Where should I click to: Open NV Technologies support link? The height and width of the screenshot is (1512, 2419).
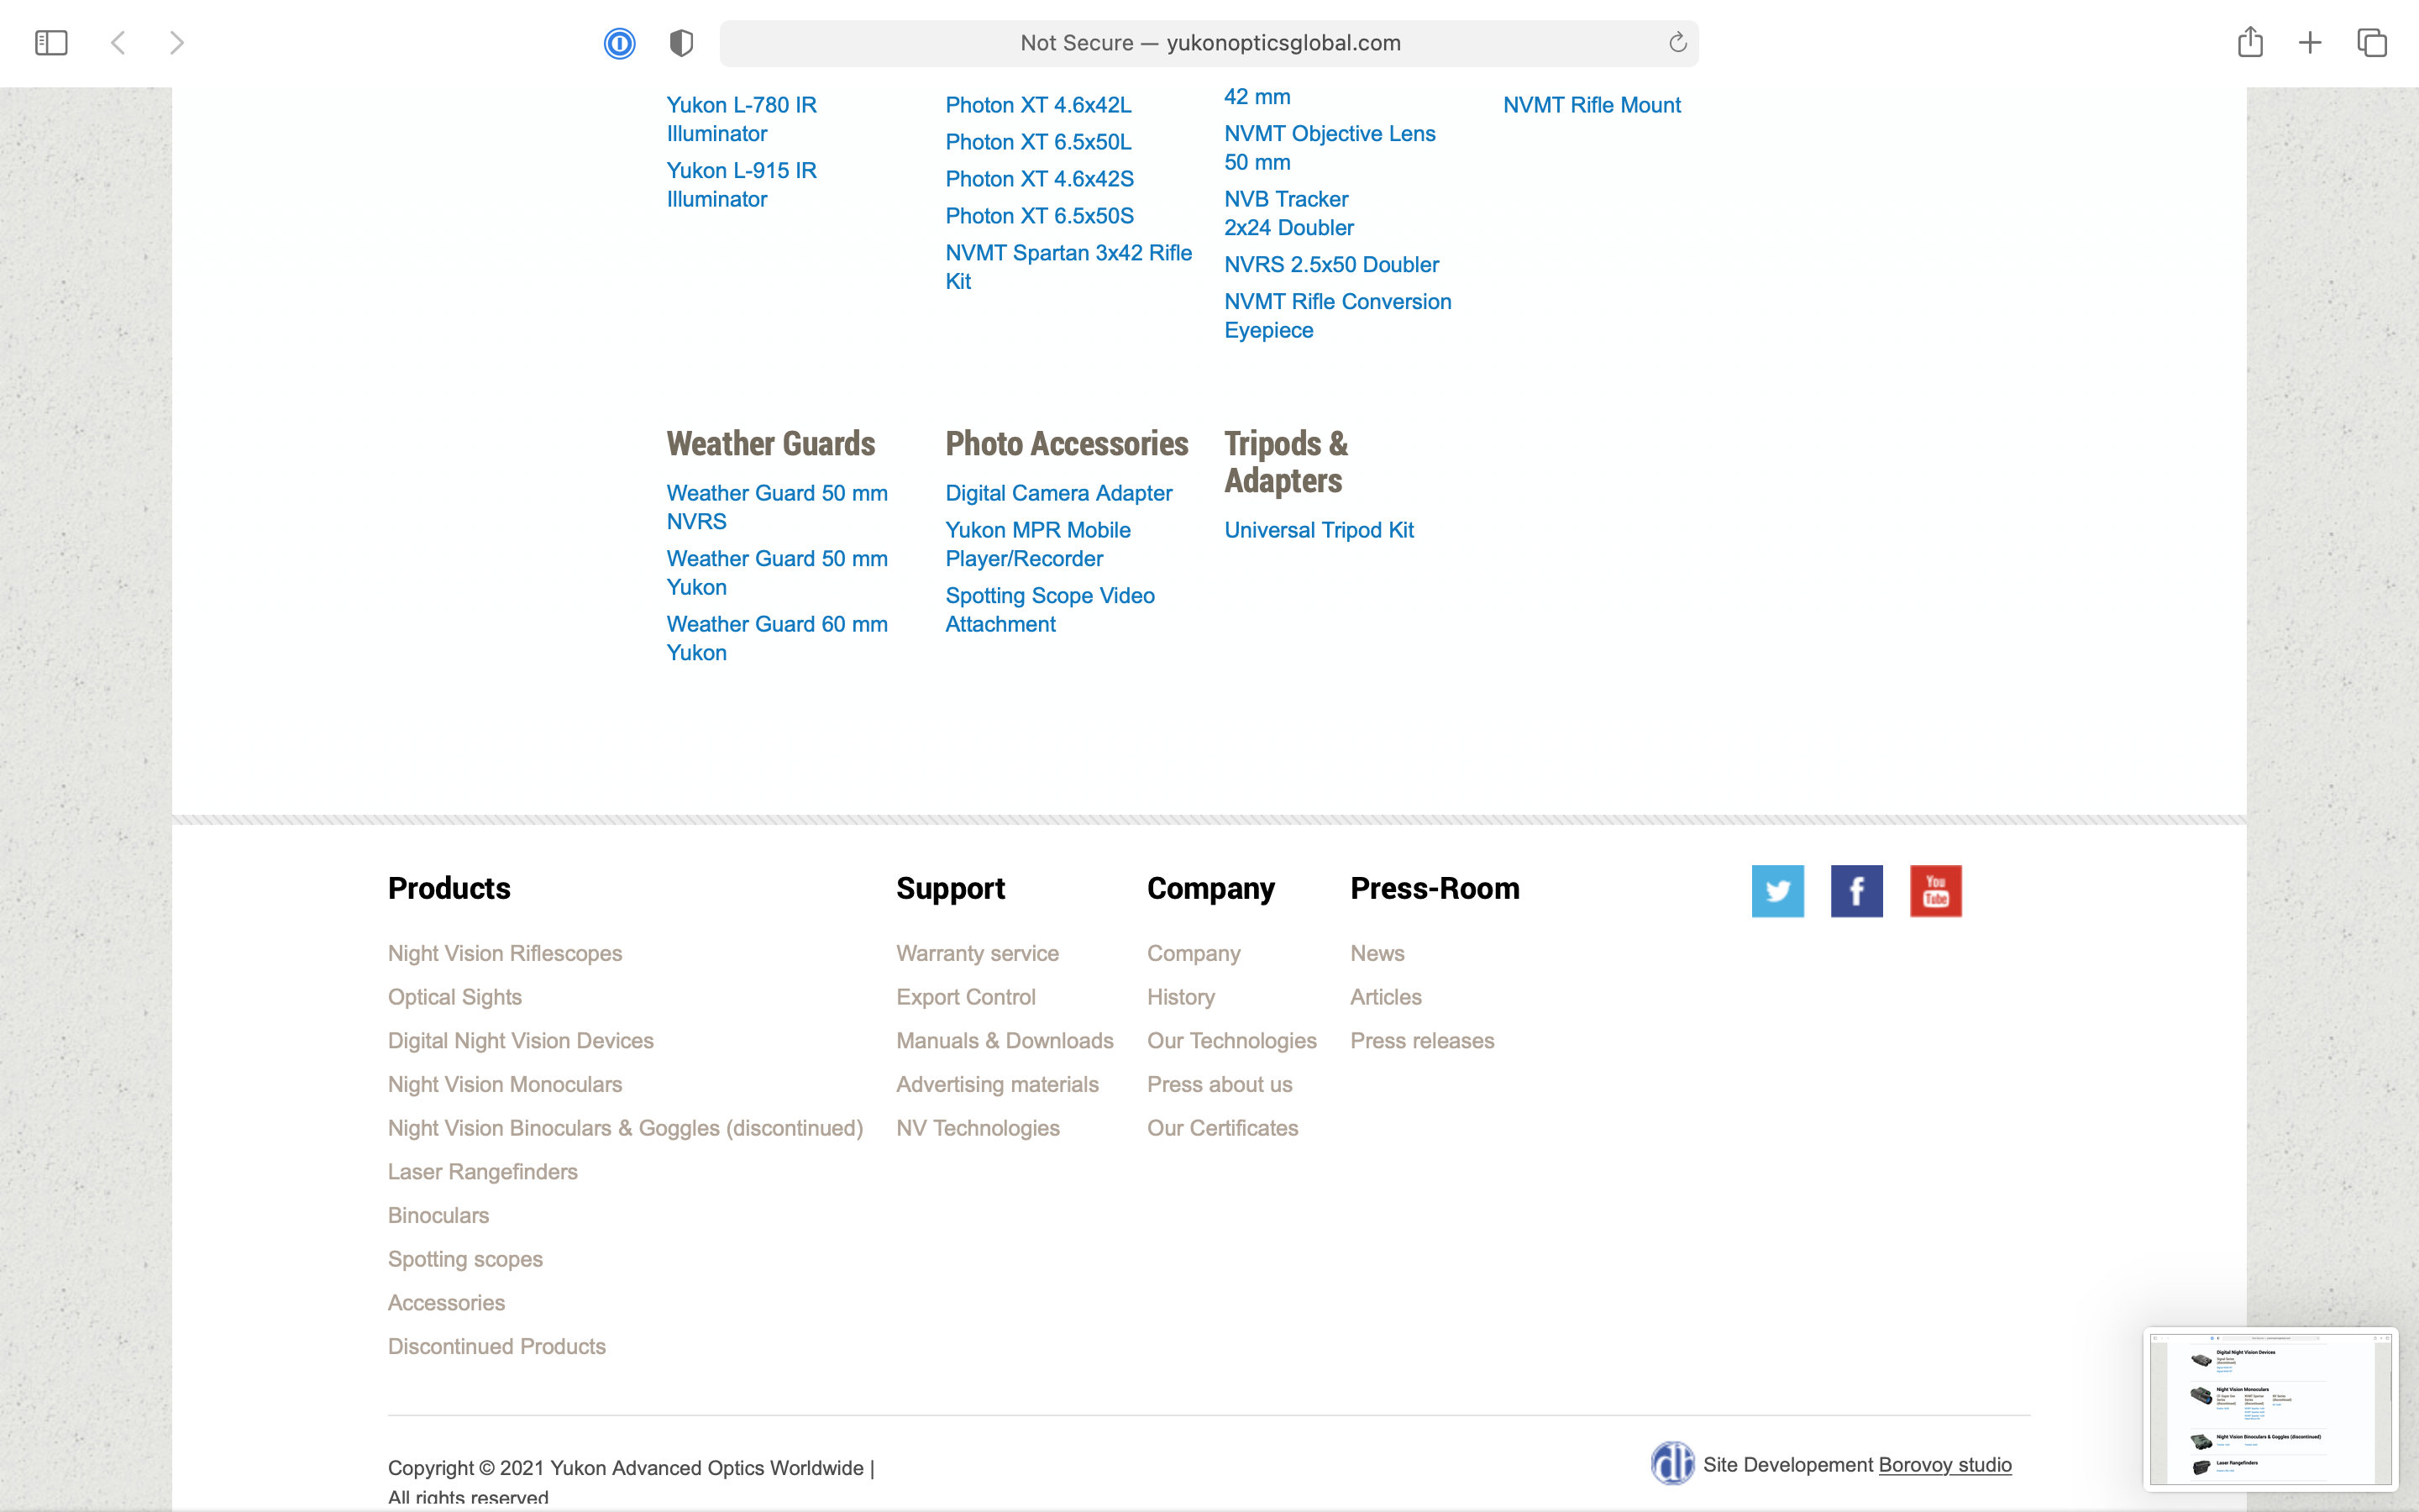[x=978, y=1128]
